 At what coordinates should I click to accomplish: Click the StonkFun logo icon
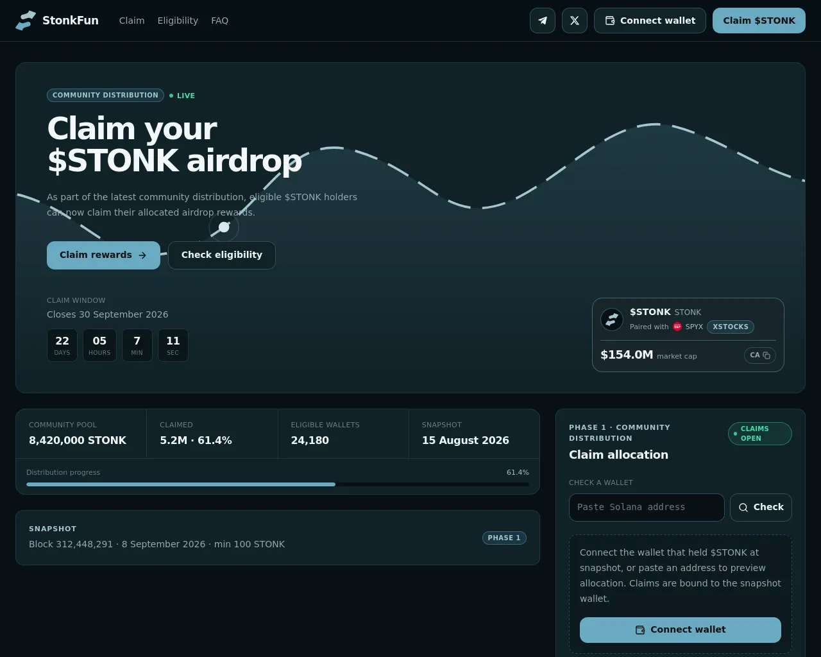[x=26, y=21]
